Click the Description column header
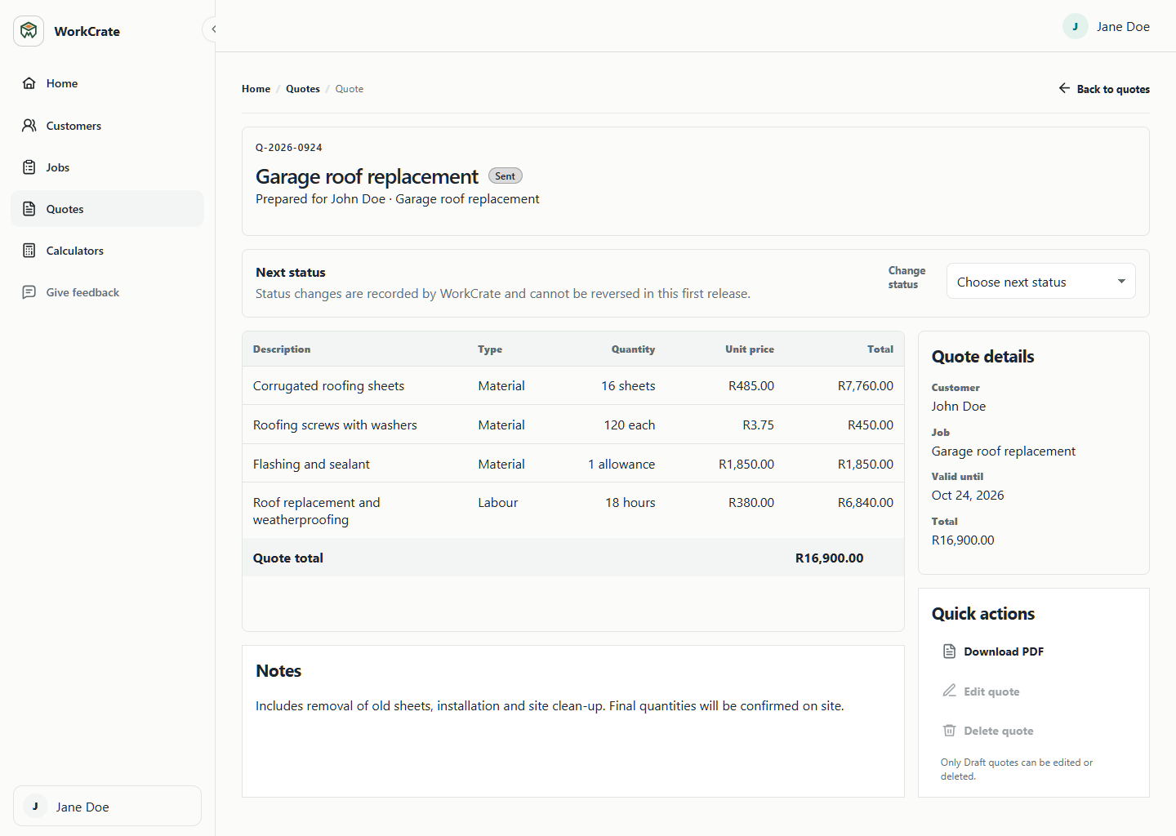This screenshot has width=1176, height=836. (282, 349)
